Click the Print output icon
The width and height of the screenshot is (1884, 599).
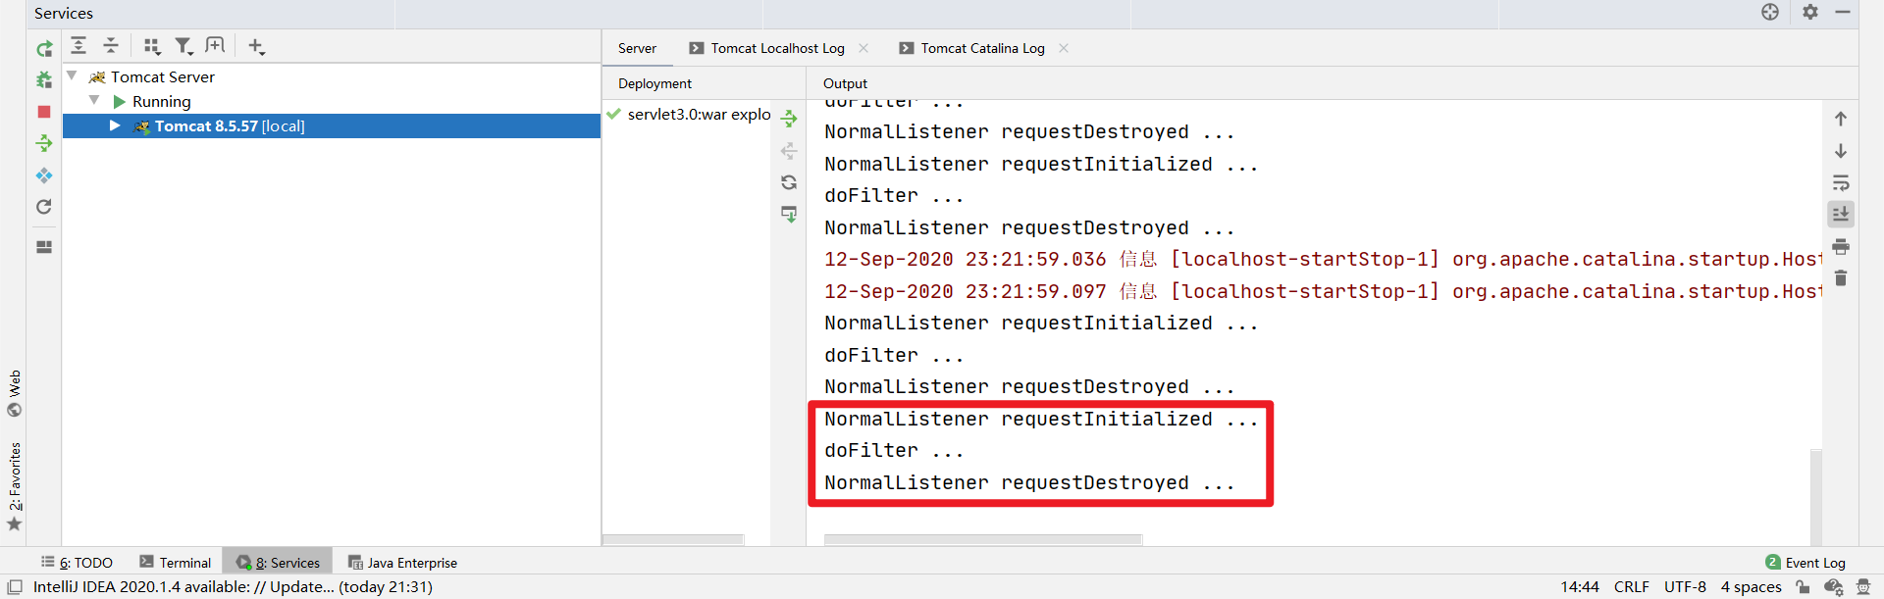[1841, 246]
